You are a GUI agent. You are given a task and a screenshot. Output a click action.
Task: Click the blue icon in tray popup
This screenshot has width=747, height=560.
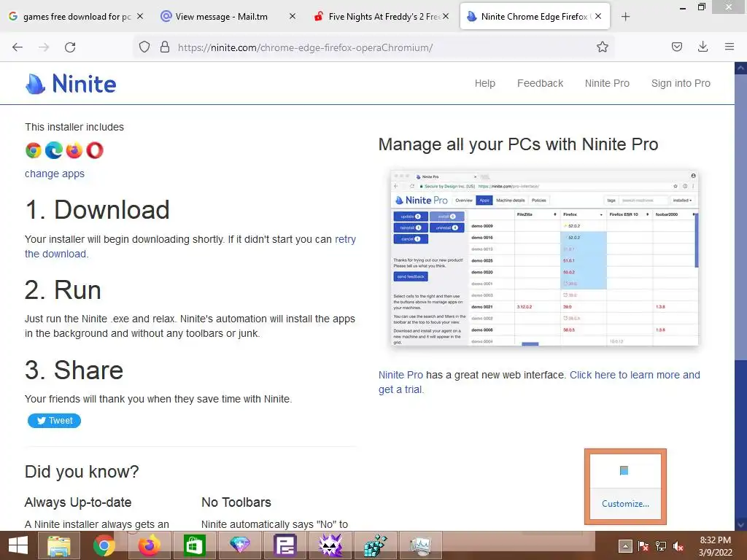click(624, 471)
